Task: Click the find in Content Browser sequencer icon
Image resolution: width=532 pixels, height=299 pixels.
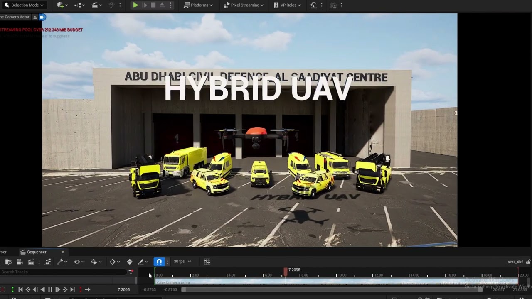Action: coord(8,262)
